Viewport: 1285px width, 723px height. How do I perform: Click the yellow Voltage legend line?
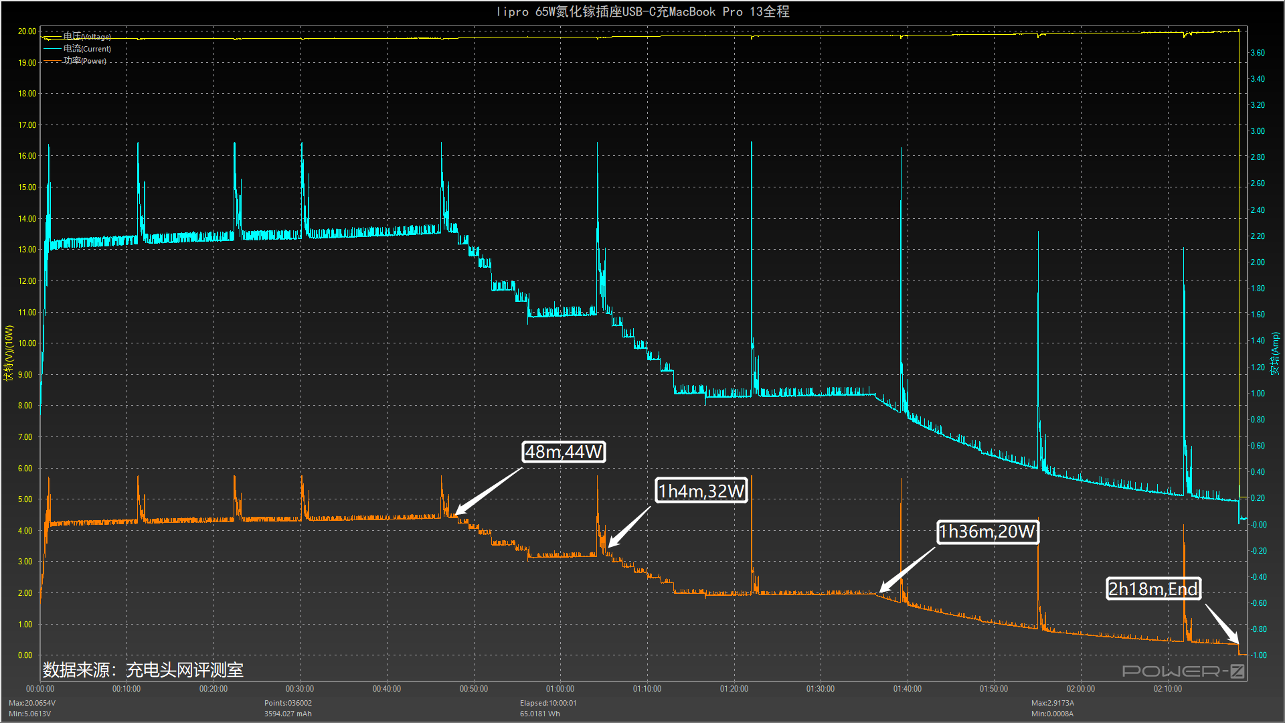pyautogui.click(x=52, y=37)
